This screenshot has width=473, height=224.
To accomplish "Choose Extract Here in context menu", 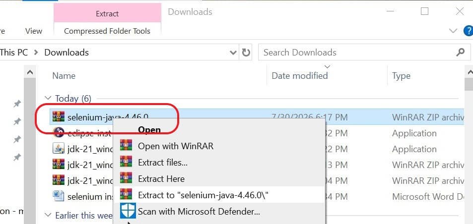I will click(x=161, y=178).
